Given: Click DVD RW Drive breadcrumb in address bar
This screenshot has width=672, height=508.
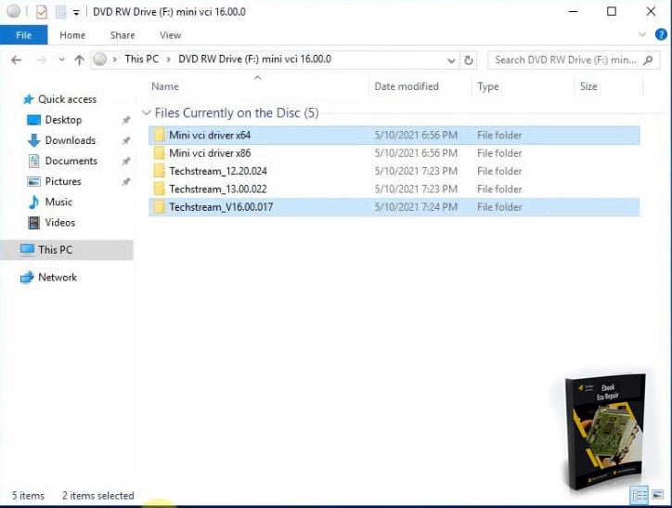Looking at the screenshot, I should tap(254, 59).
